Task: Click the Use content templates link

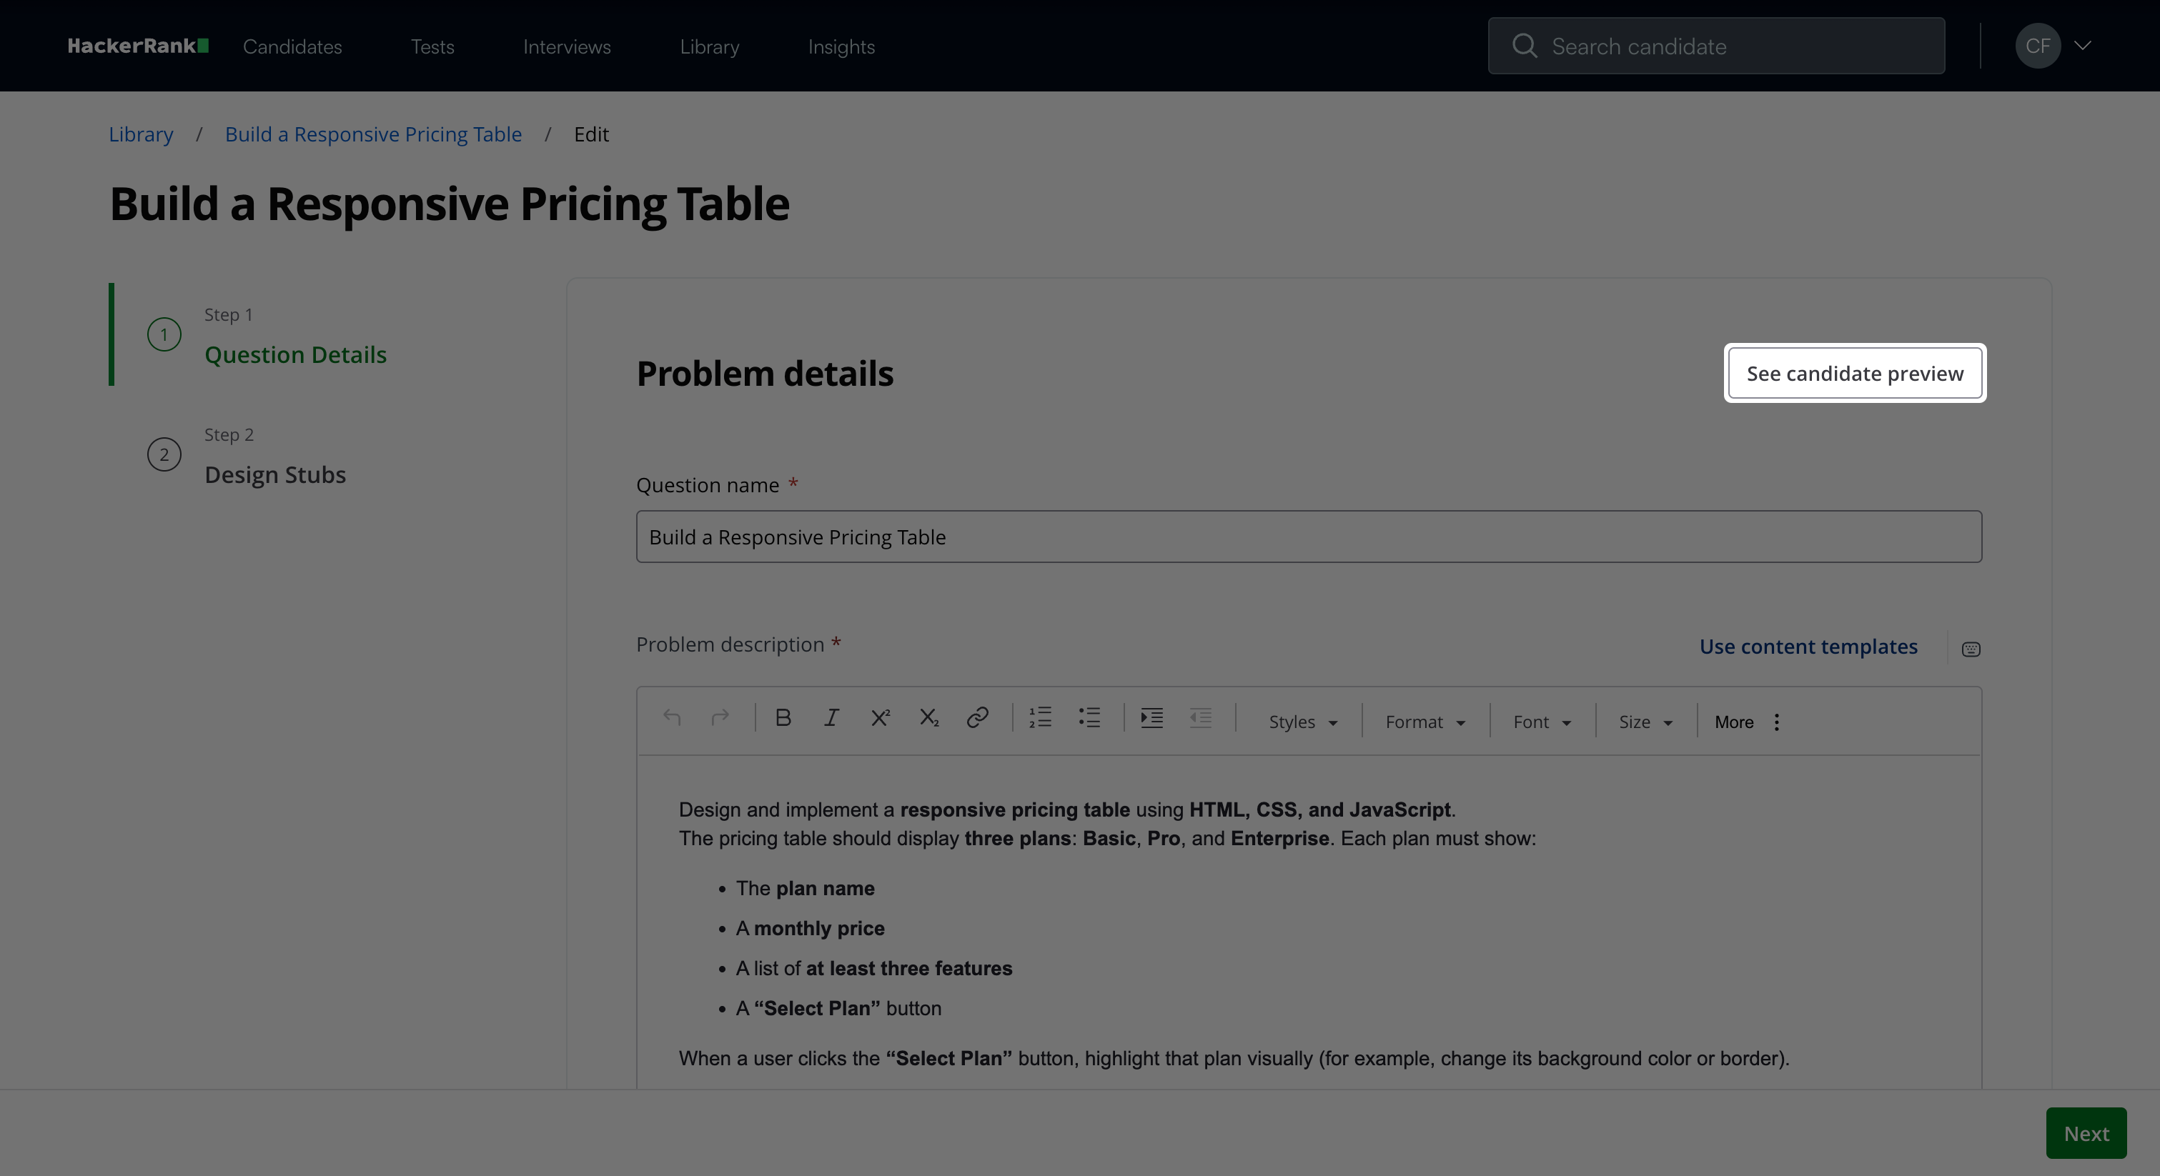Action: click(1808, 647)
